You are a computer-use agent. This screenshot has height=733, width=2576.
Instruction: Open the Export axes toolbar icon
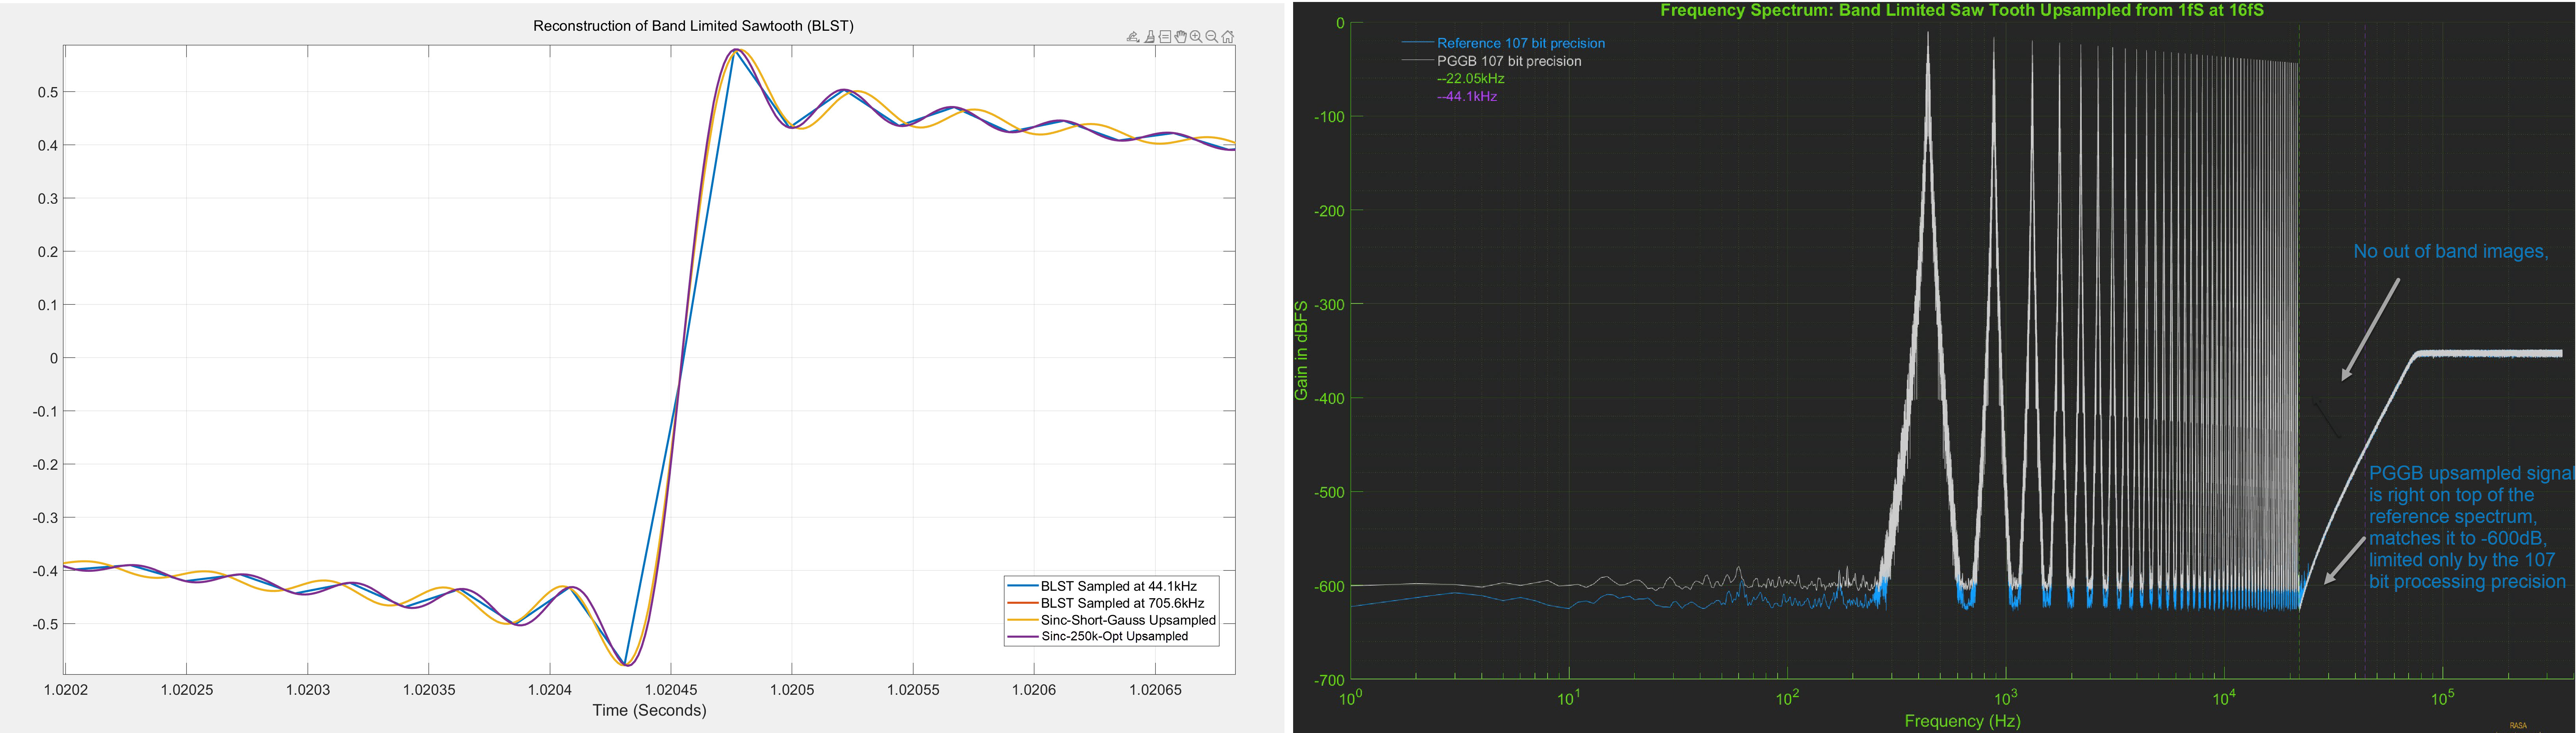coord(1133,37)
